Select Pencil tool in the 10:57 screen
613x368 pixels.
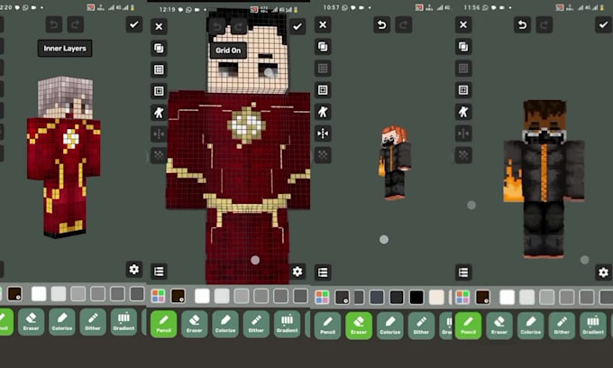tap(327, 326)
